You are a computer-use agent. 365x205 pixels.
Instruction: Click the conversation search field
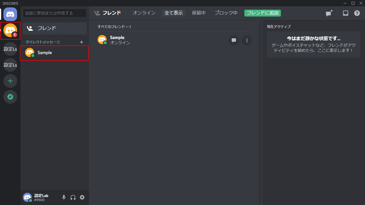click(55, 13)
